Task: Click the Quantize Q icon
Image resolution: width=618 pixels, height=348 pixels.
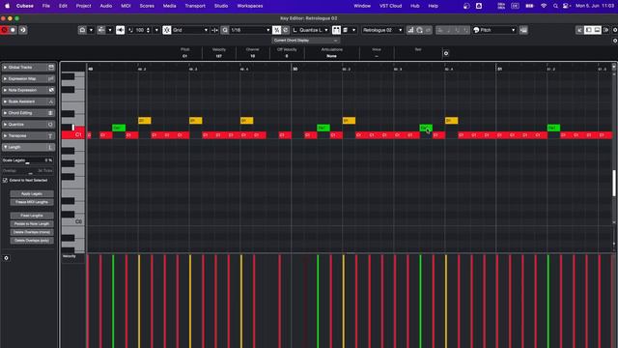Action: pos(225,30)
